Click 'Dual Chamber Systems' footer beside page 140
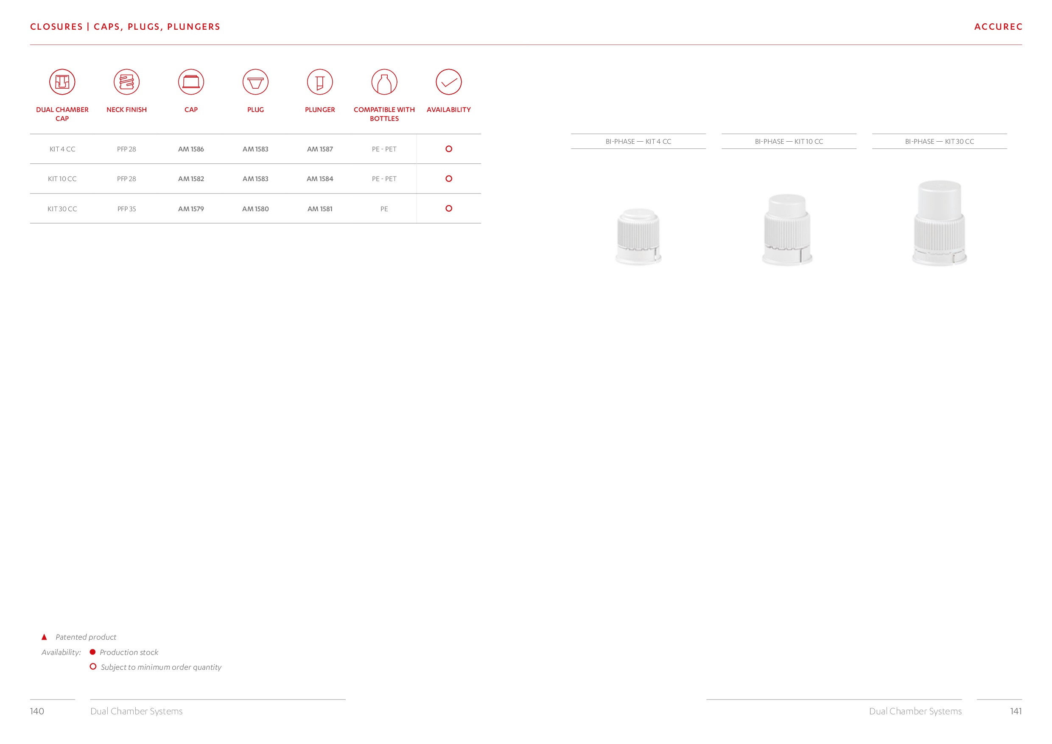 click(x=137, y=711)
